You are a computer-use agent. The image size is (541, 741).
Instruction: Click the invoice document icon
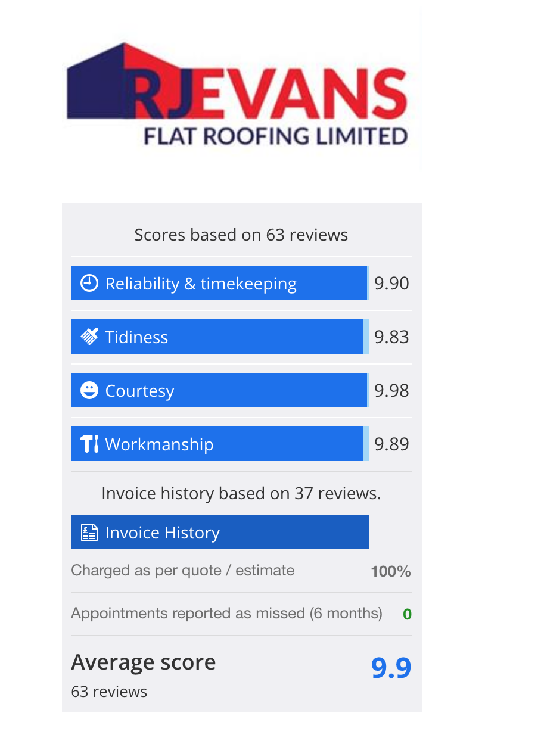89,532
